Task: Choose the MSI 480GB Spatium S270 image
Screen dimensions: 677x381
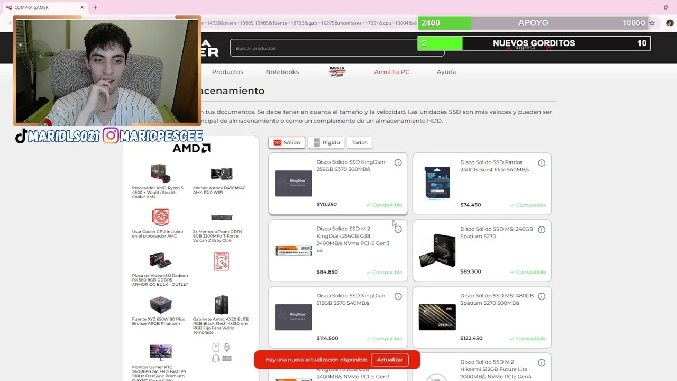Action: click(437, 317)
